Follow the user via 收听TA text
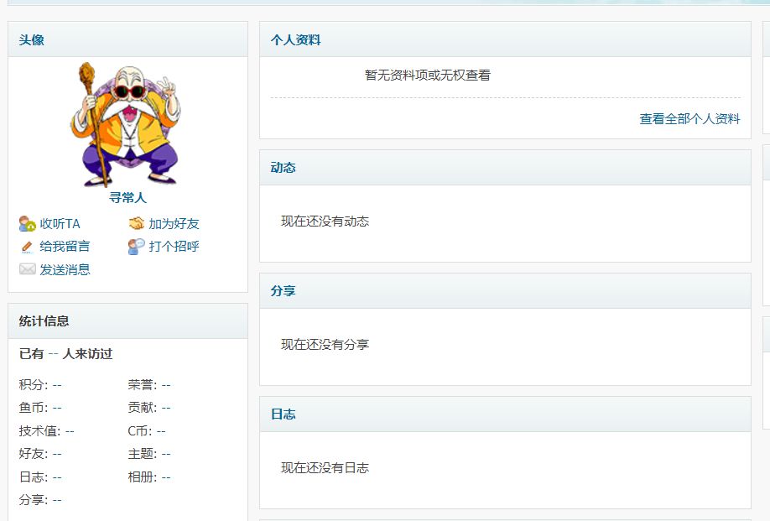Image resolution: width=770 pixels, height=521 pixels. click(x=60, y=224)
